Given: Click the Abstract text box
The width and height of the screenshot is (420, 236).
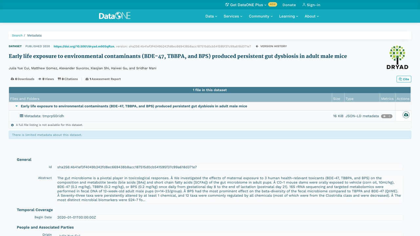Looking at the screenshot, I should click(229, 189).
